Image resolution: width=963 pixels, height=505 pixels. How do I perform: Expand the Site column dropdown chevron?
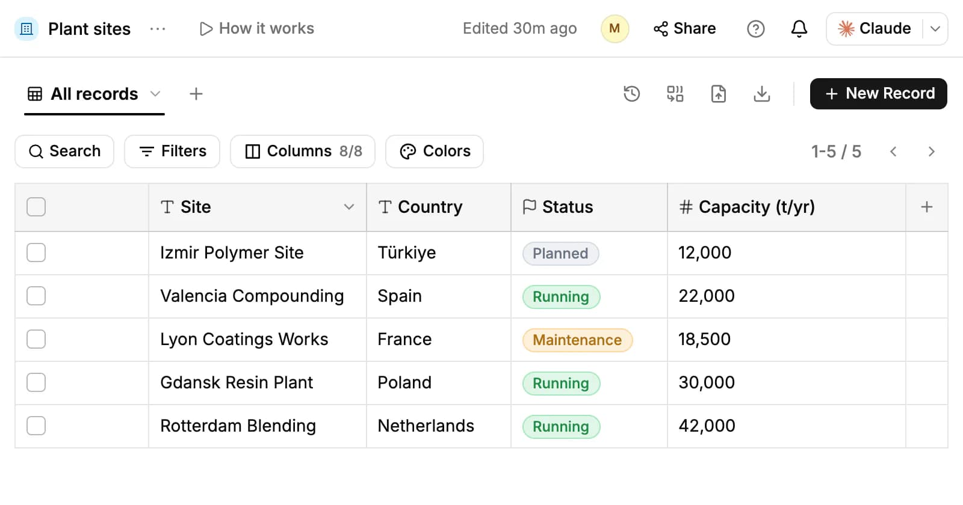point(348,207)
